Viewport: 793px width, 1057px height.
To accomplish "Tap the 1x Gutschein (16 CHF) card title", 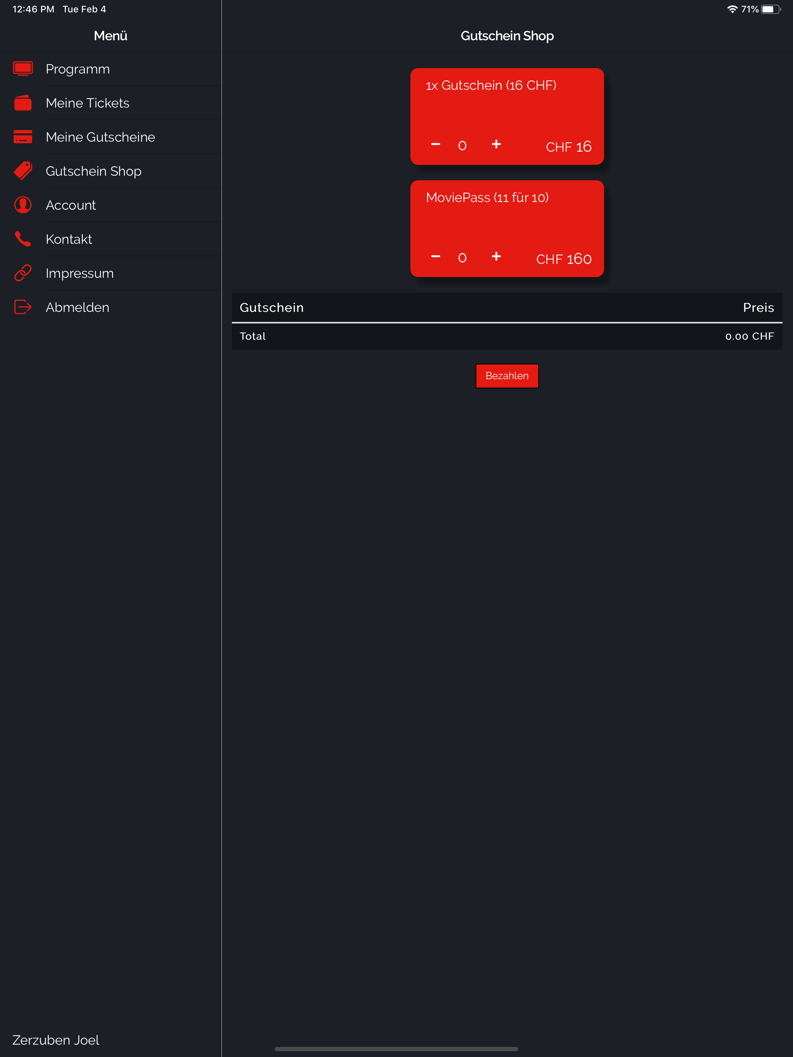I will point(491,86).
